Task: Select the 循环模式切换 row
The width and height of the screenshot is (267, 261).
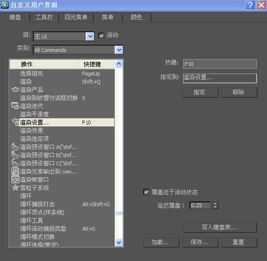Action: (62, 237)
